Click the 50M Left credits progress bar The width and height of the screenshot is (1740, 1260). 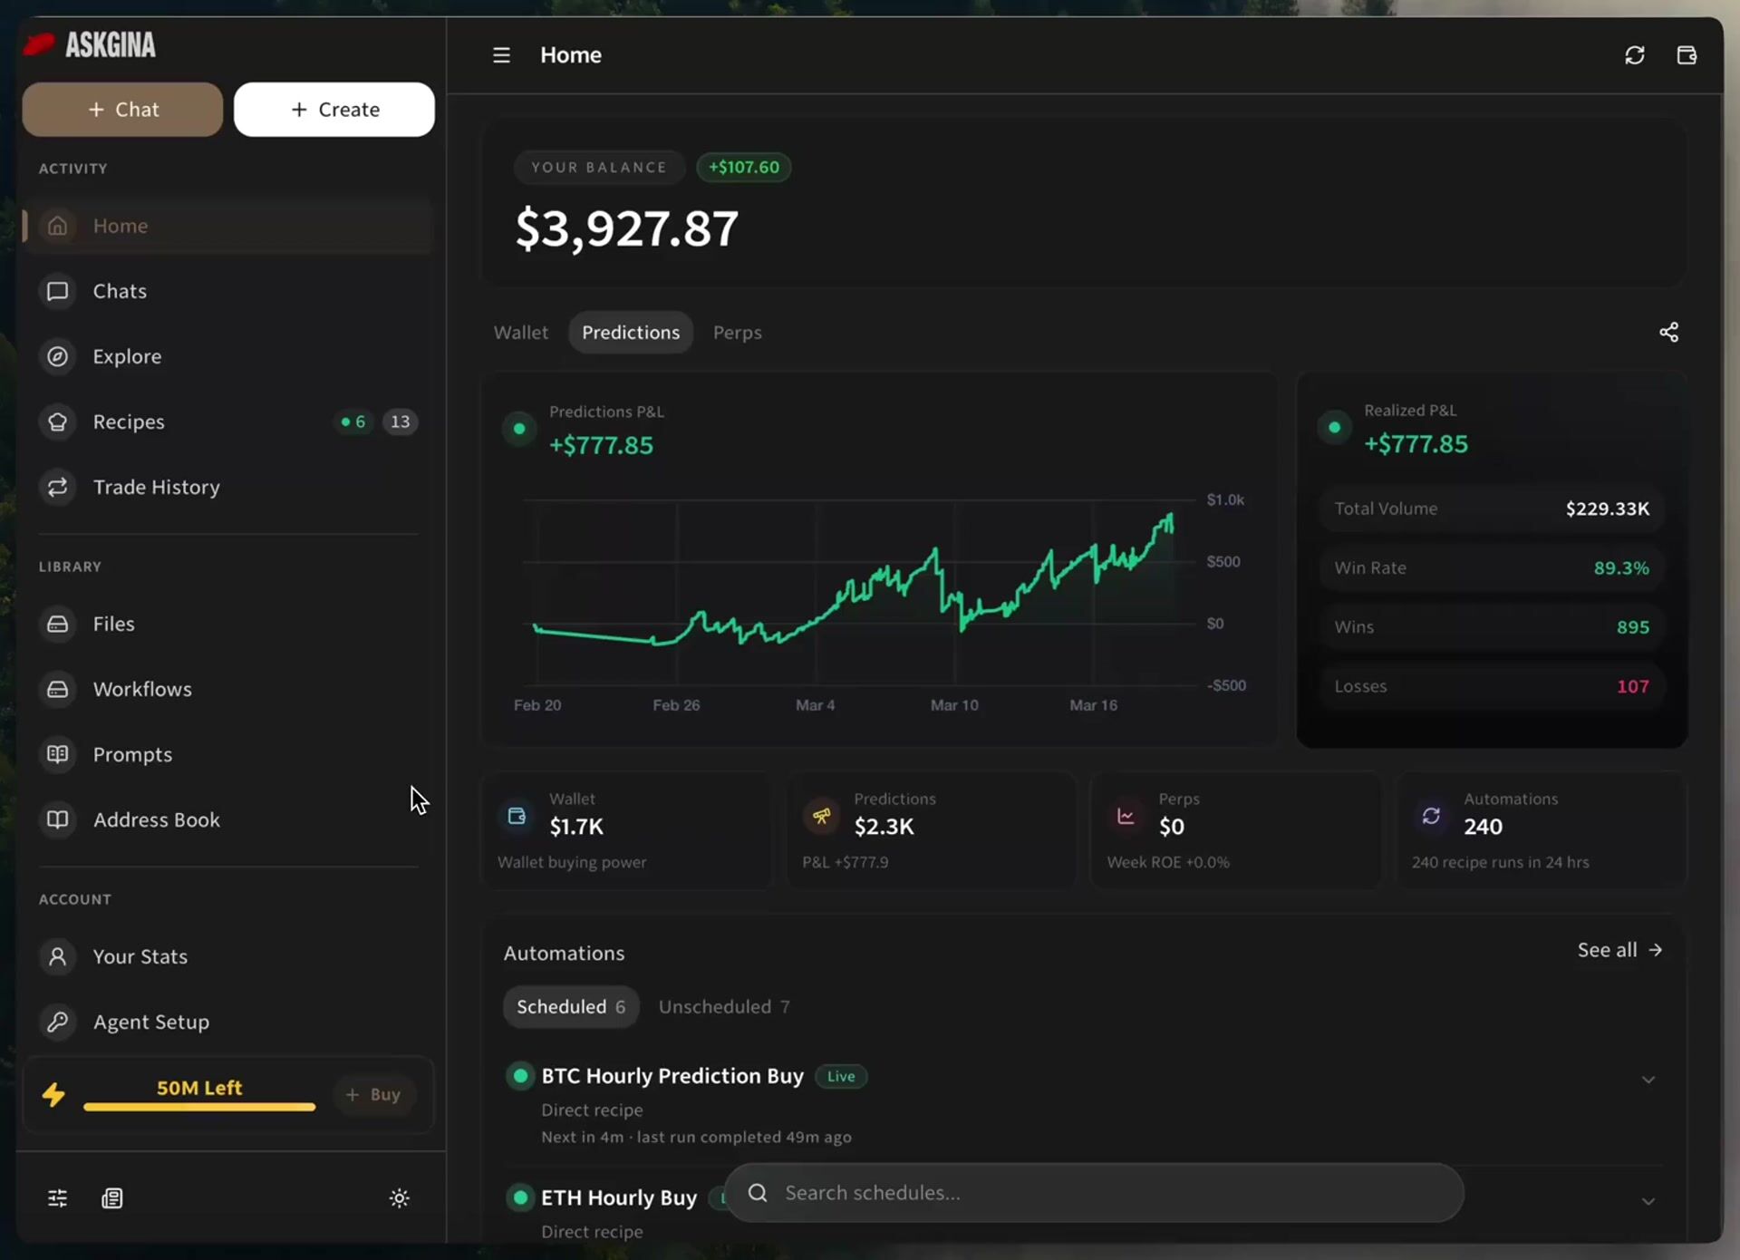tap(199, 1106)
